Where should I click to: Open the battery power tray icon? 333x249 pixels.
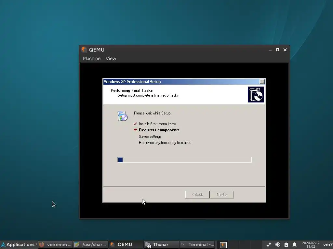[286, 244]
